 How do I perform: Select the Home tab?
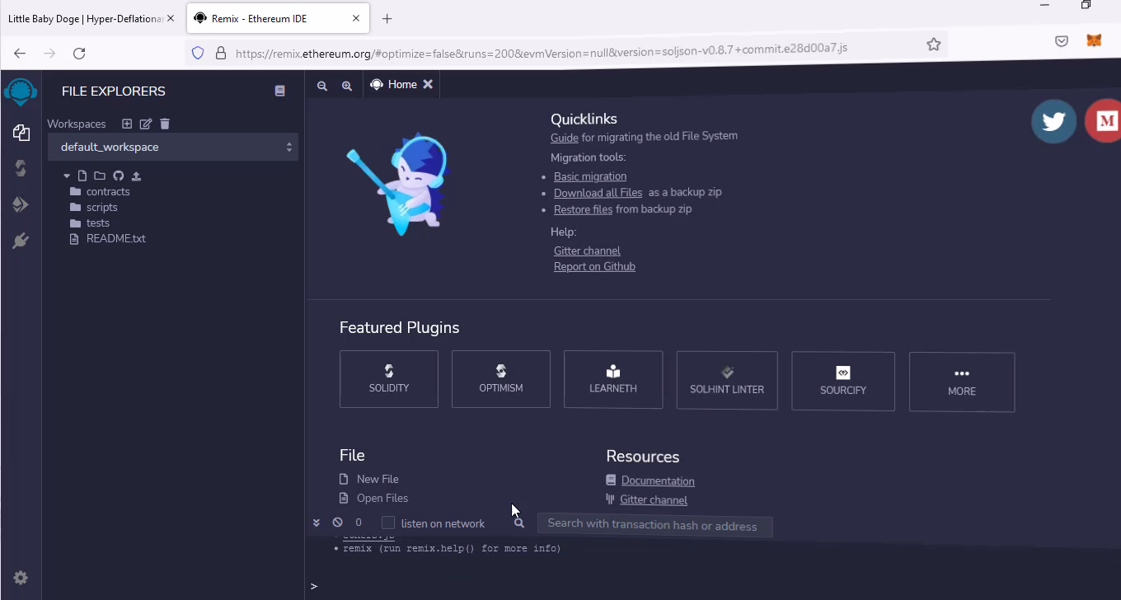point(394,84)
